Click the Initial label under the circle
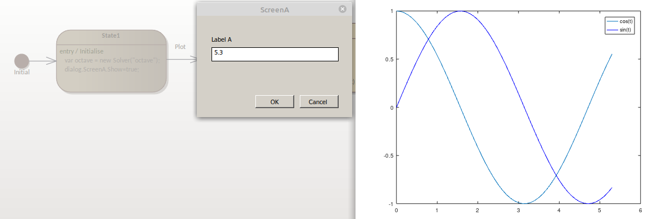 tap(22, 72)
